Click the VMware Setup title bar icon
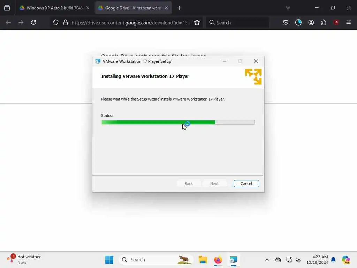Screen dimensions: 357x268 (x=98, y=61)
